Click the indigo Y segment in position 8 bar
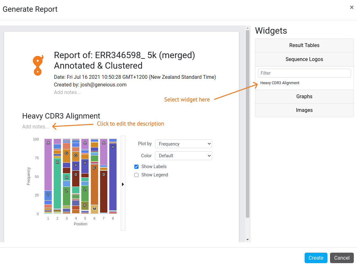The width and height of the screenshot is (357, 266). [113, 177]
